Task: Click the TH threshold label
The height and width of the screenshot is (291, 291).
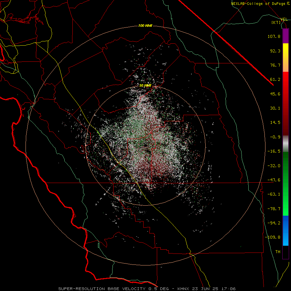Action: pyautogui.click(x=278, y=252)
